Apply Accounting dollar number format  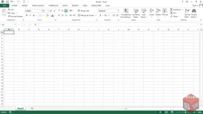click(x=100, y=16)
